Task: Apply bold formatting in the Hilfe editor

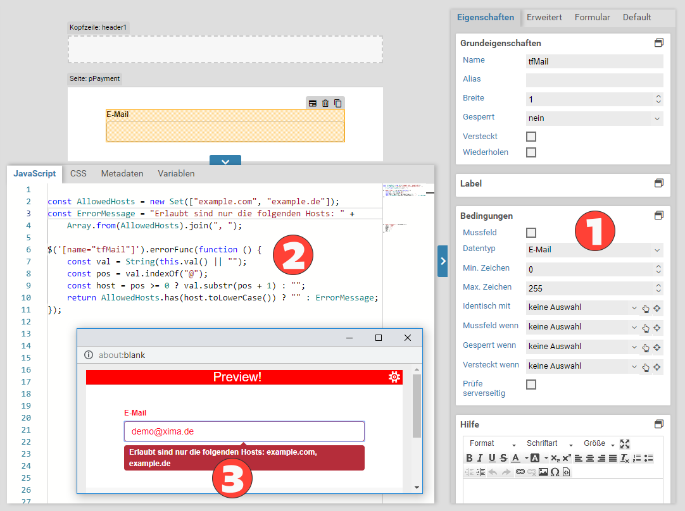Action: (x=469, y=458)
